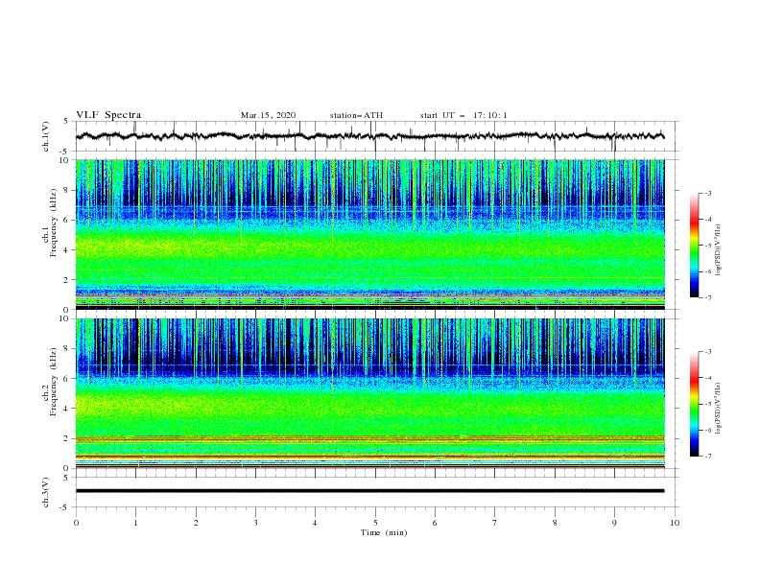Image resolution: width=760 pixels, height=587 pixels.
Task: Click time axis tick label "9"
Action: (x=614, y=523)
